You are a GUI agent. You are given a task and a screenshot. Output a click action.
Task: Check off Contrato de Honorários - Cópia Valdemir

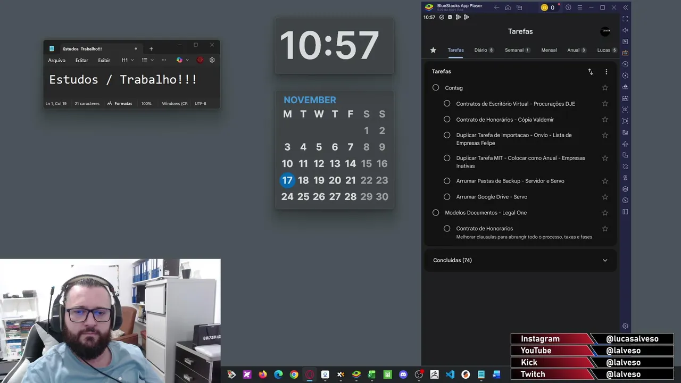point(447,120)
